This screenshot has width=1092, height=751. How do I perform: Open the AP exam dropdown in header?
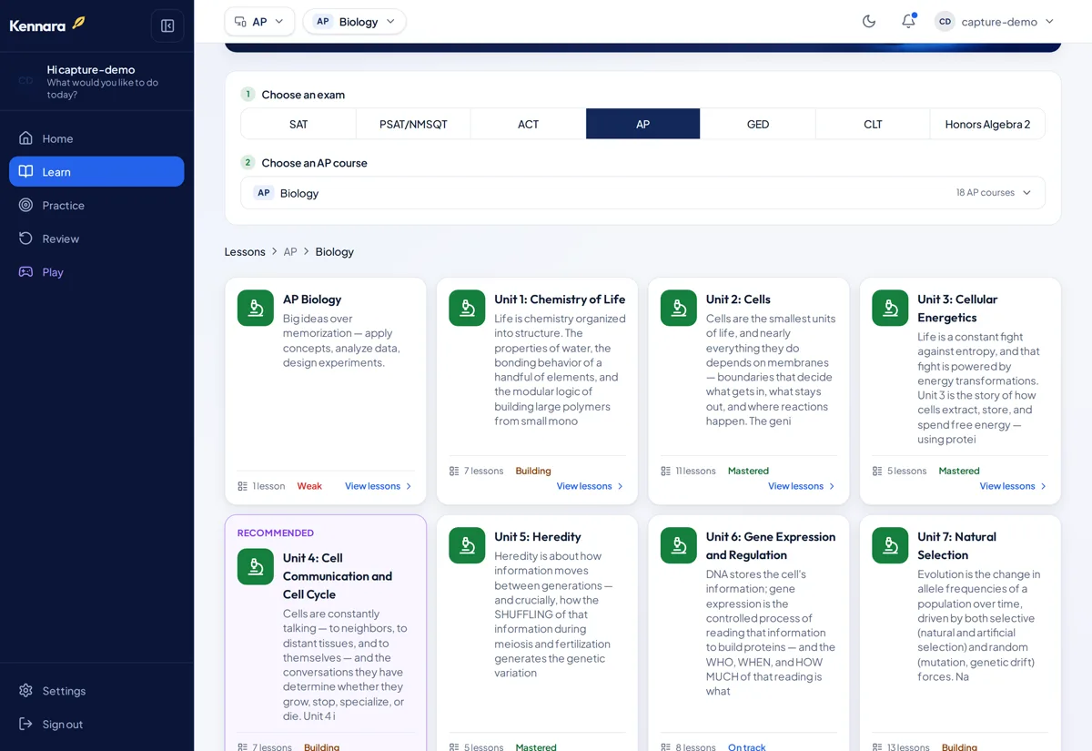(259, 21)
